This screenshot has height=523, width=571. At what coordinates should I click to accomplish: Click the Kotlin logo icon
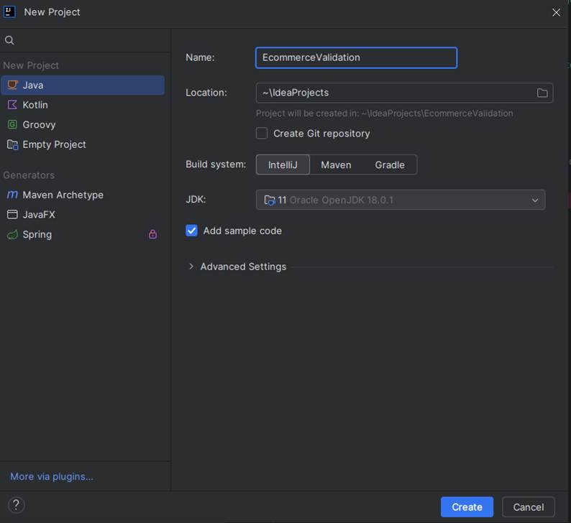point(12,105)
